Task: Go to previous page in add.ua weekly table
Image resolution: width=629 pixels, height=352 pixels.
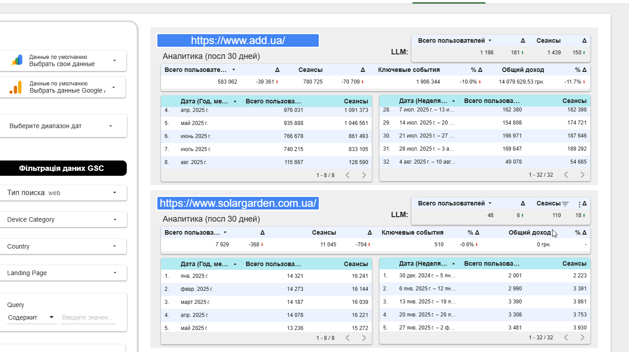Action: 566,175
